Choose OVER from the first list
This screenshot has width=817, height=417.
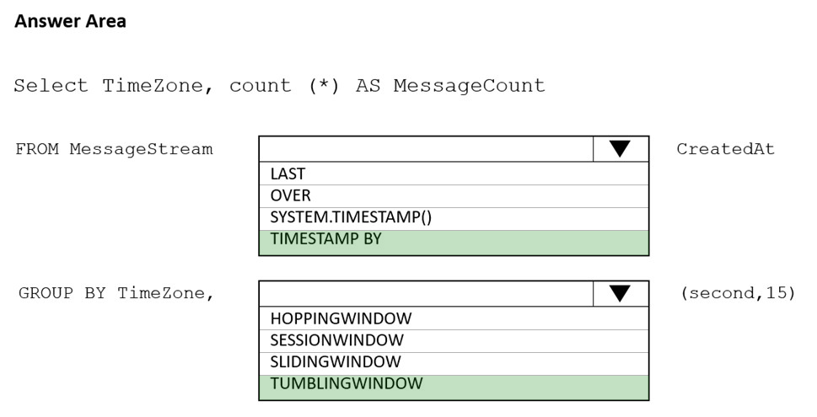(454, 195)
